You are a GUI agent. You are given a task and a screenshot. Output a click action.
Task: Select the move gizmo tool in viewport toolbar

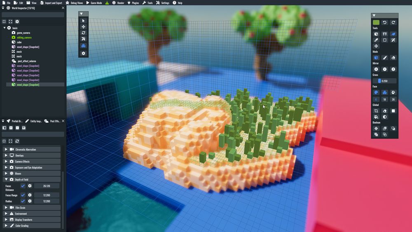pos(83,27)
